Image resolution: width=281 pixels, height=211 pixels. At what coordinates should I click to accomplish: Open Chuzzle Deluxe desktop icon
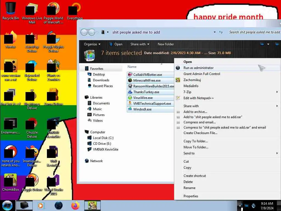[32, 127]
